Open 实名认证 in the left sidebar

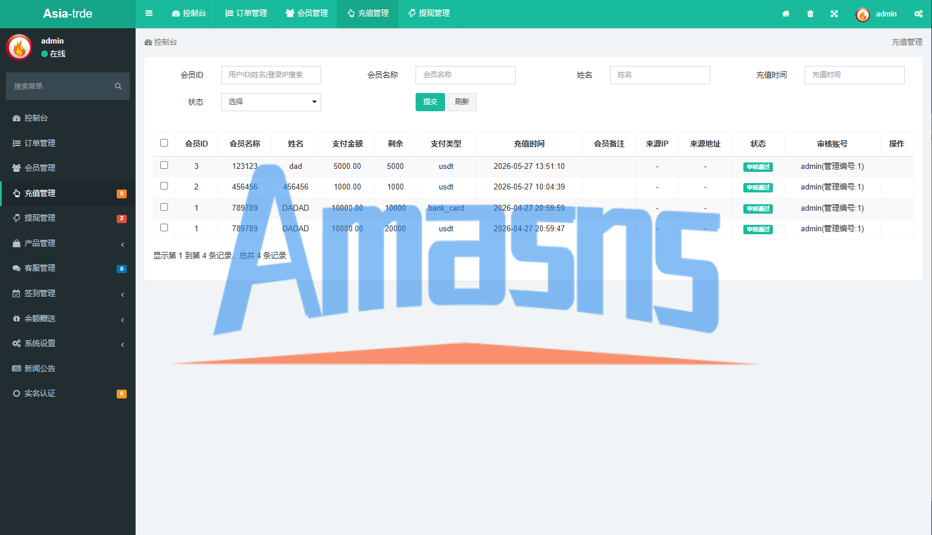tap(68, 393)
